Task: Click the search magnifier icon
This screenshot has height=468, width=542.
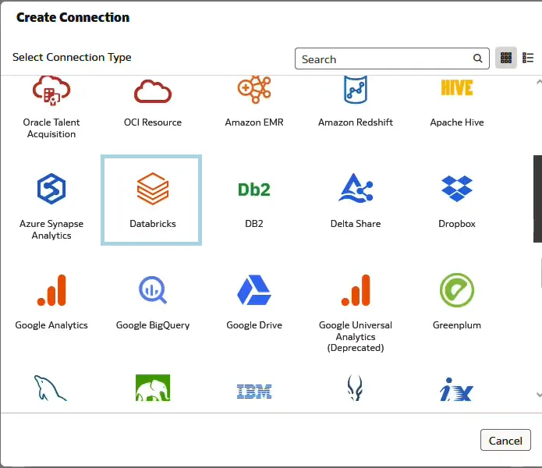Action: click(478, 58)
